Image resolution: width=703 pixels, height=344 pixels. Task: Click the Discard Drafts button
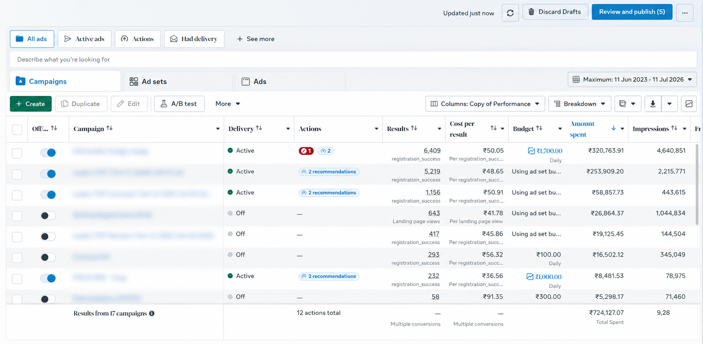pyautogui.click(x=555, y=12)
